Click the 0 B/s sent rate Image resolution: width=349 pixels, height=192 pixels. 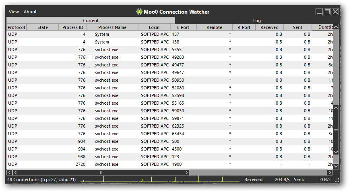point(325,180)
